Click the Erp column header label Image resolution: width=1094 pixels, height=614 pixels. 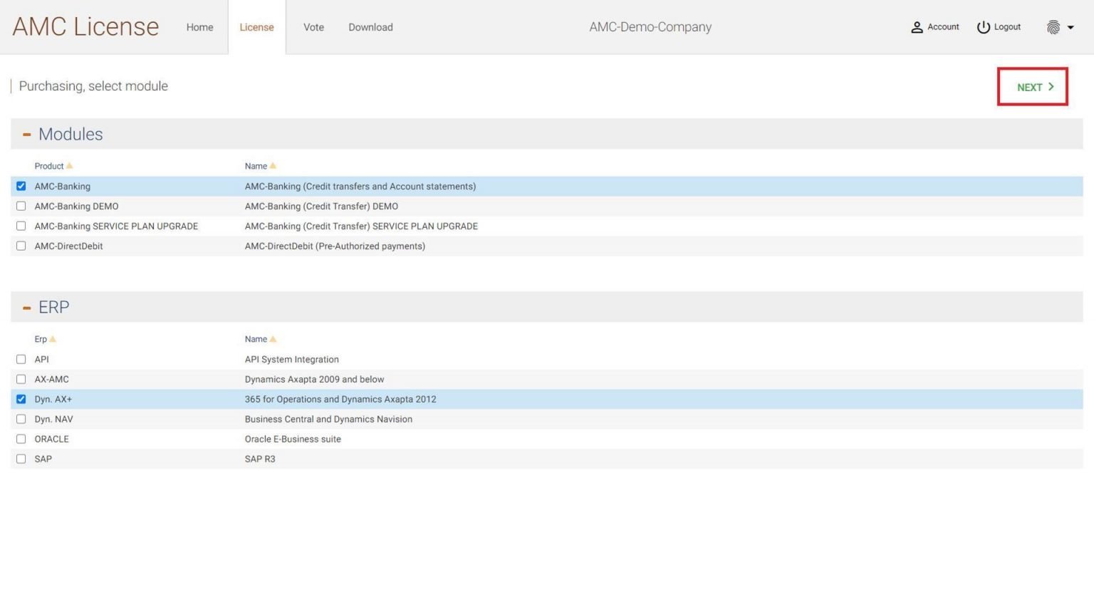pyautogui.click(x=41, y=339)
